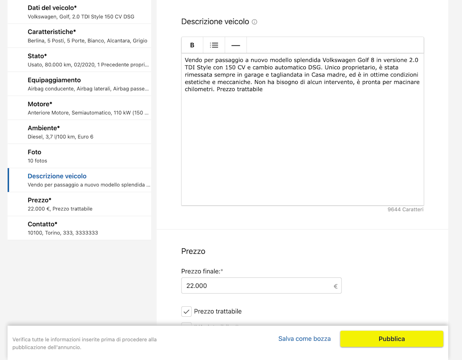Click the euro symbol in price field

(x=336, y=286)
